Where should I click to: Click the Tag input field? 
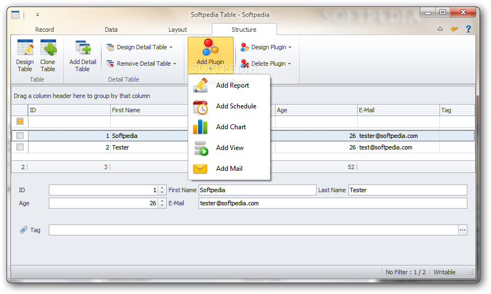click(253, 230)
